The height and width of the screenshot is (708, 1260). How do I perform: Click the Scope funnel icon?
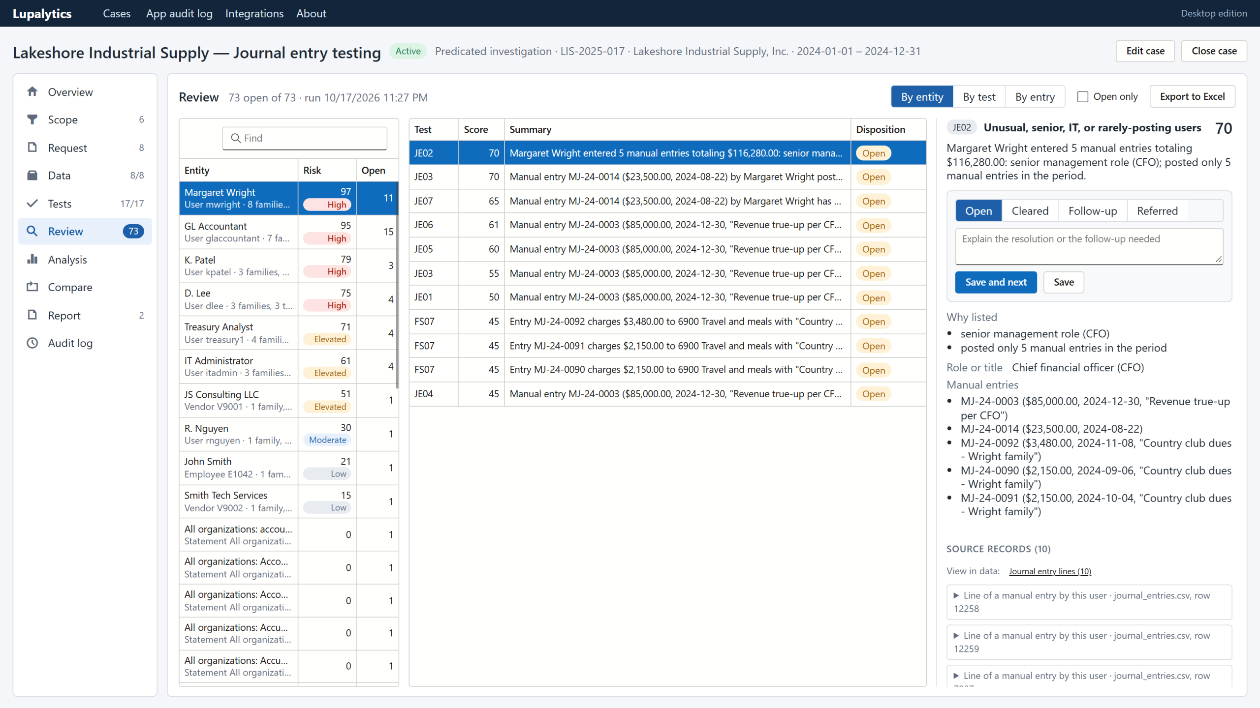[32, 119]
